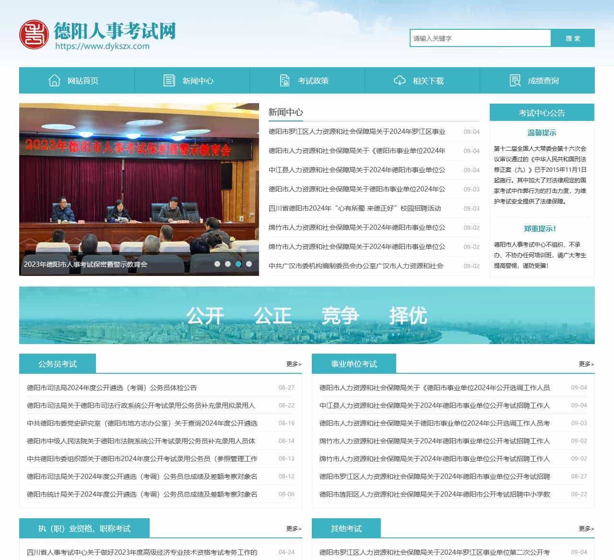Open 更多 for 其他考试 section
This screenshot has width=614, height=560.
[586, 528]
